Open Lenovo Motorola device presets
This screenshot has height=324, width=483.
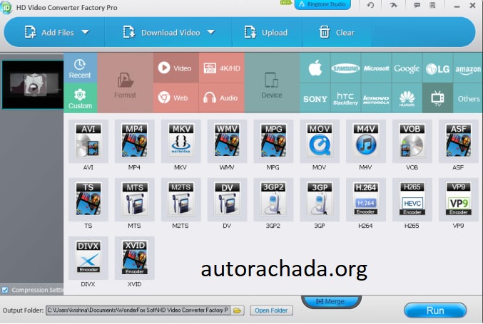[376, 98]
